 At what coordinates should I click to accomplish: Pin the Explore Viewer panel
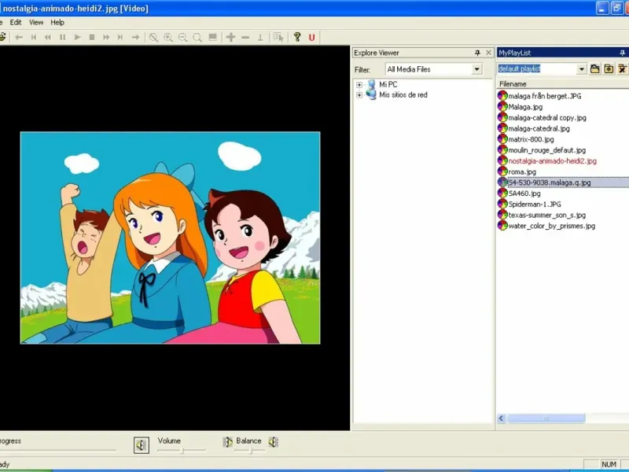click(477, 53)
